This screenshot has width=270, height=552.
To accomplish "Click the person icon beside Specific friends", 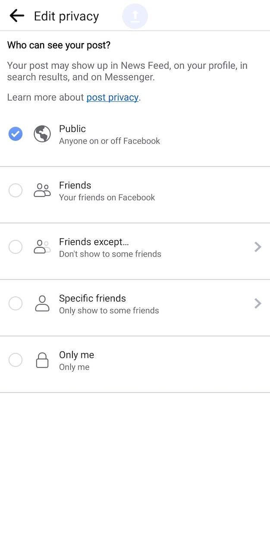I will coord(42,303).
